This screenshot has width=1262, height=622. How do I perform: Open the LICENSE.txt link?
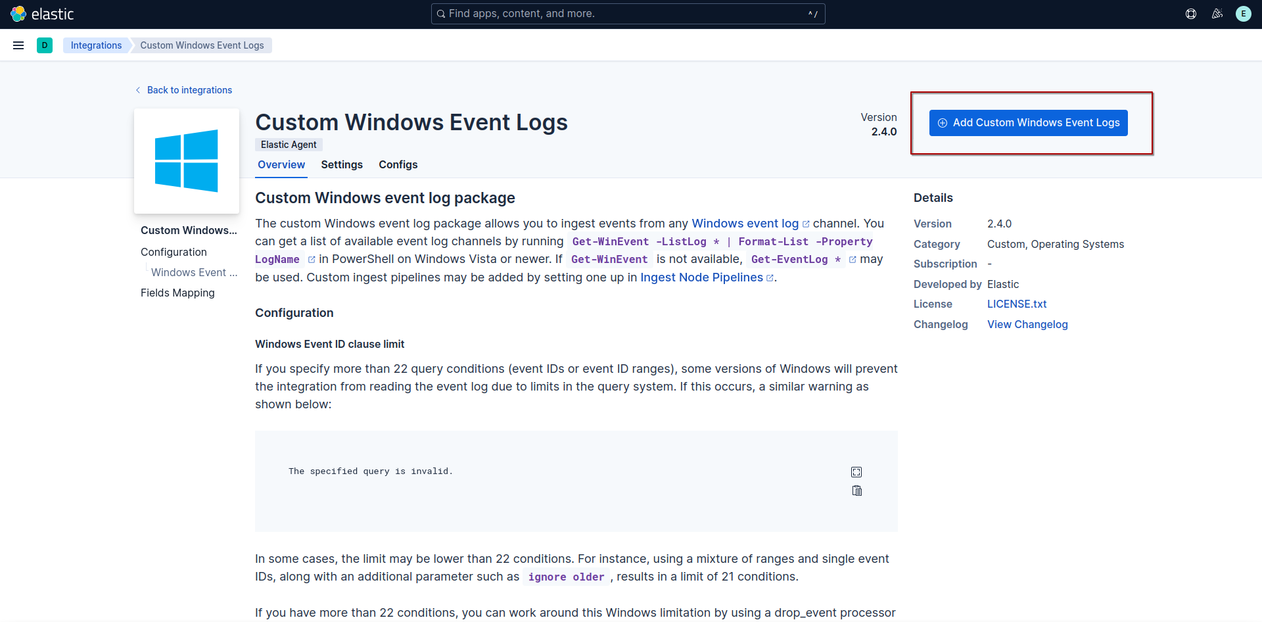[x=1017, y=304]
